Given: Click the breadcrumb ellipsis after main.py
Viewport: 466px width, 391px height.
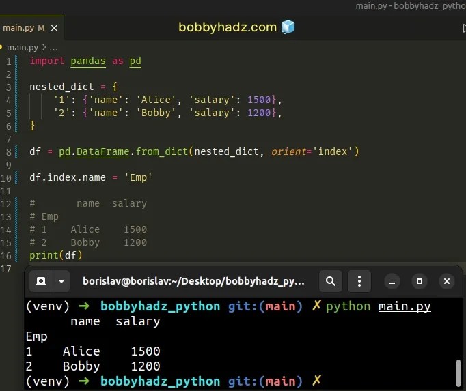Looking at the screenshot, I should click(x=53, y=48).
